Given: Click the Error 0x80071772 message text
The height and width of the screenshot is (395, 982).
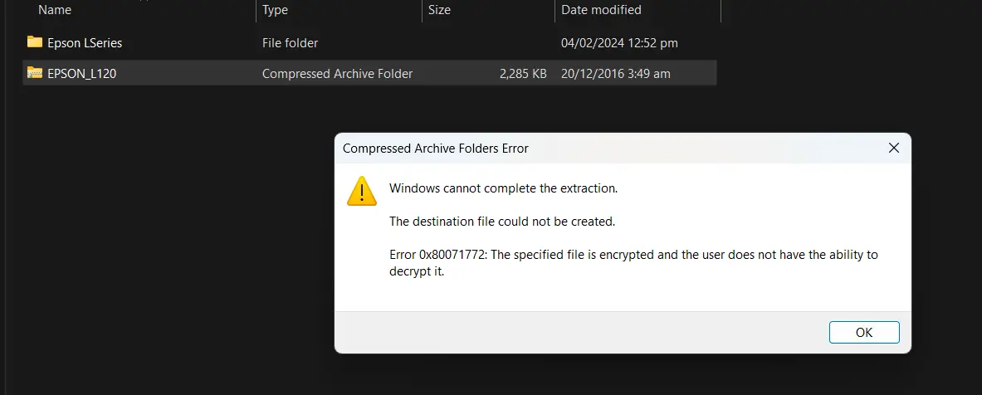Looking at the screenshot, I should pos(634,263).
